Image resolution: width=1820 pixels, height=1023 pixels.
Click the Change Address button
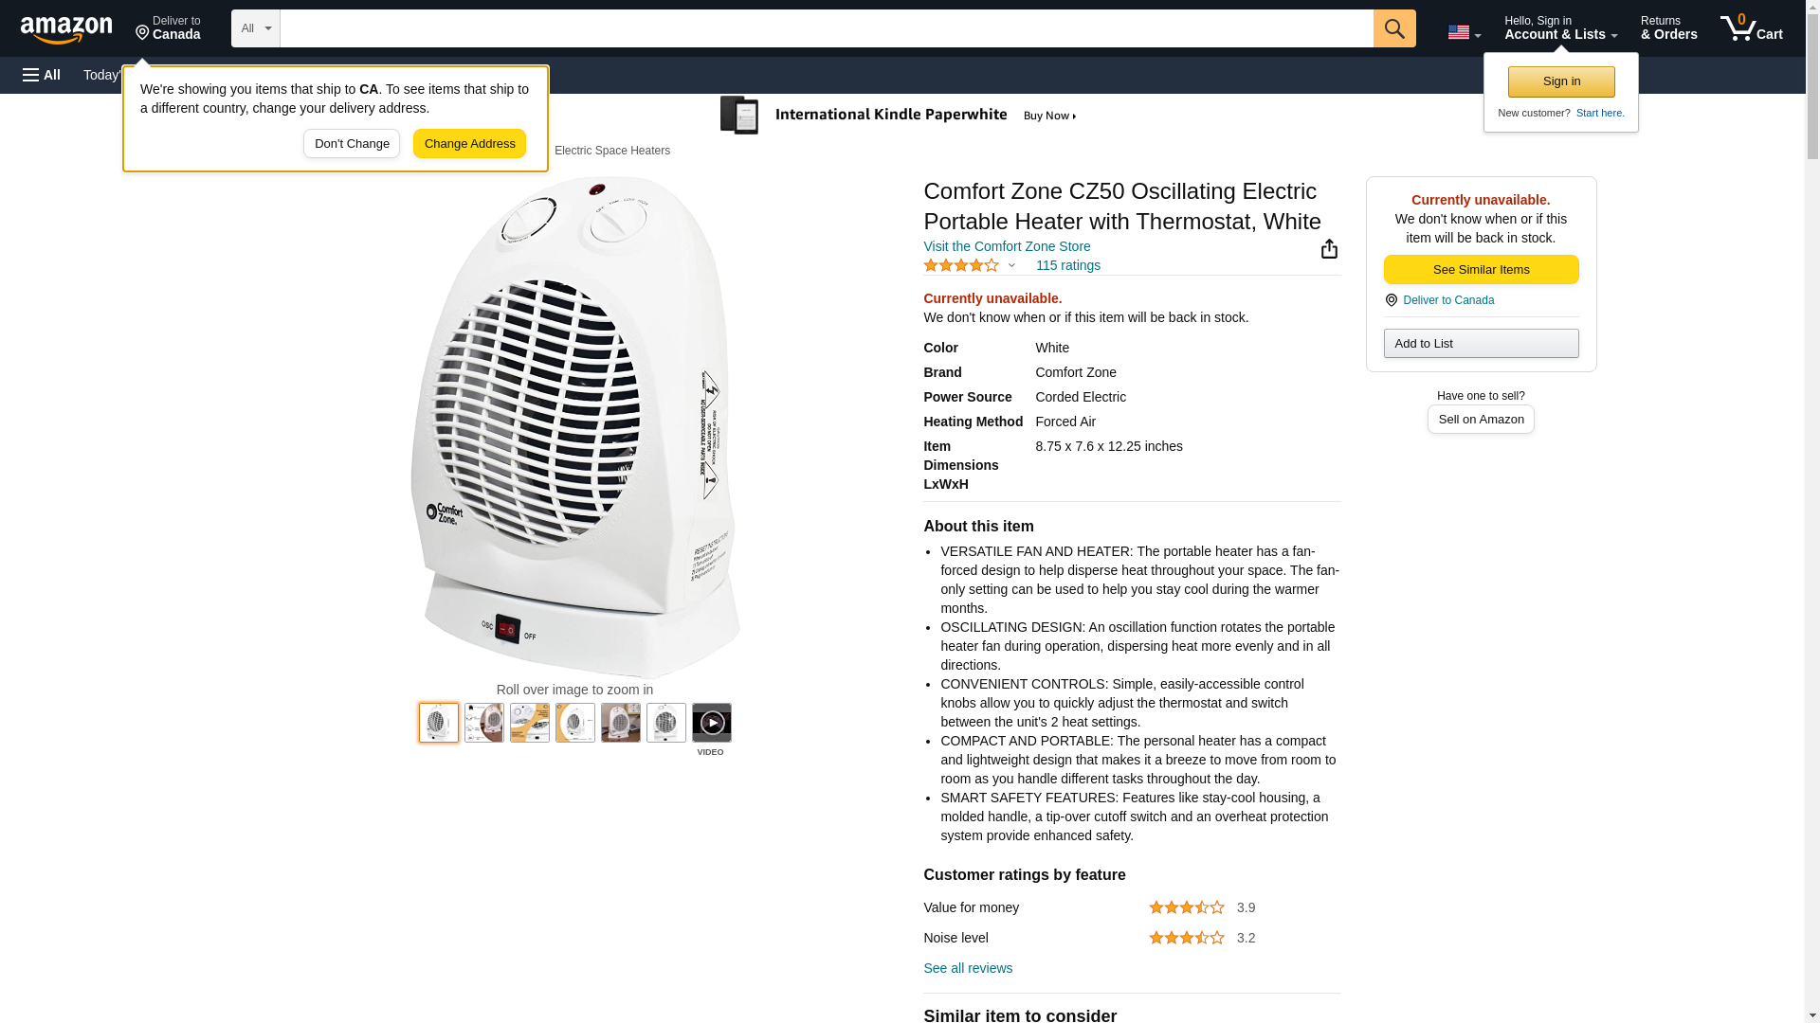(x=469, y=144)
